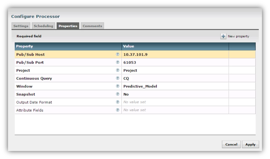Select the Attribute Fields property name
270x159 pixels.
point(30,110)
